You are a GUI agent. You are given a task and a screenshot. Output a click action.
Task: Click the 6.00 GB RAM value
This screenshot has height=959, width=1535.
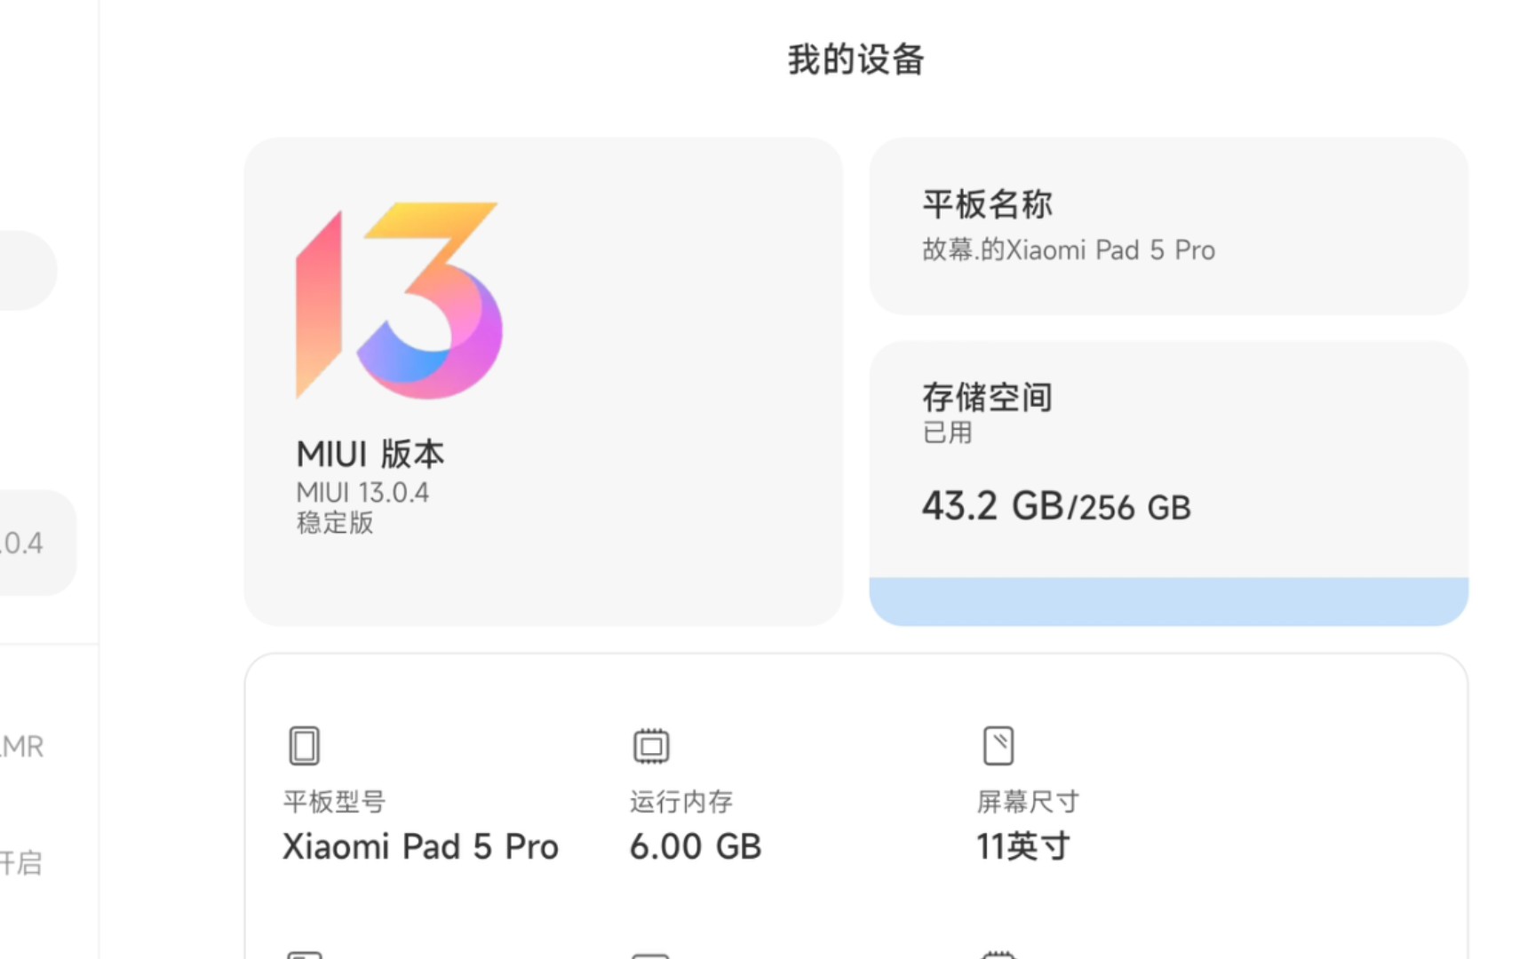click(695, 845)
